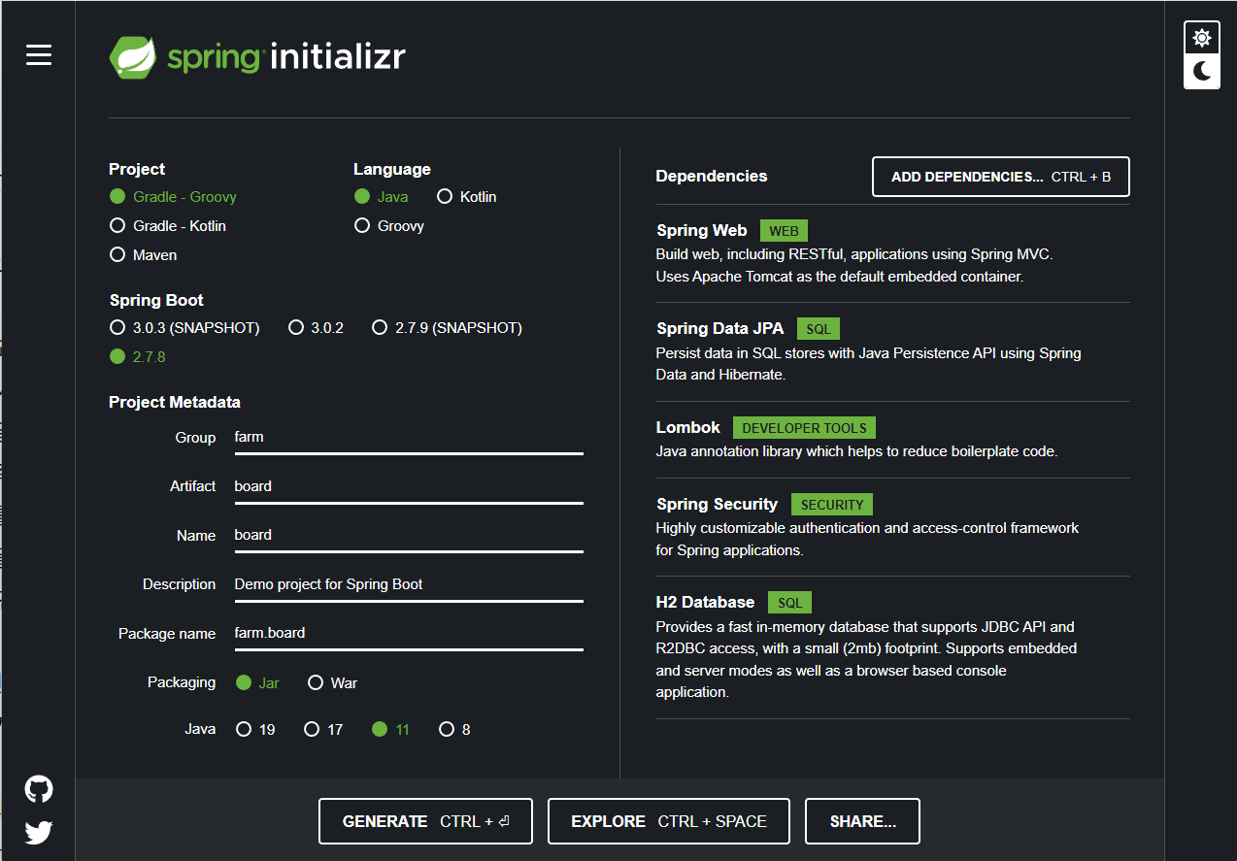Click the Generate button
The height and width of the screenshot is (861, 1237).
426,821
